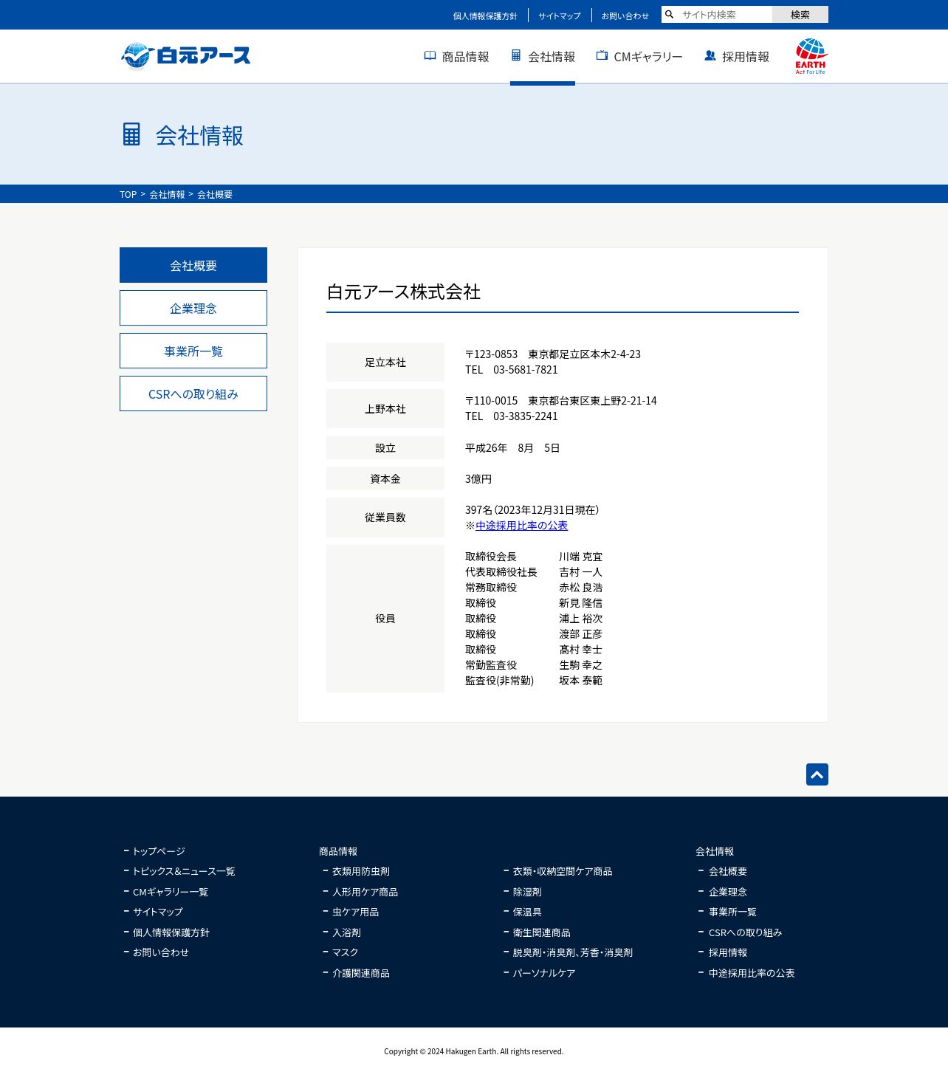The image size is (948, 1086).
Task: Open footer 事業所一覧 link
Action: click(x=732, y=912)
